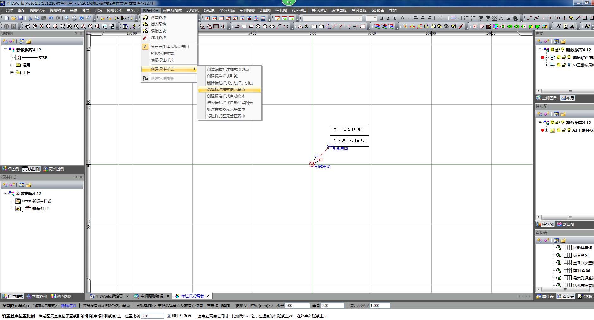This screenshot has height=320, width=594.
Task: Collapse 新数据库4-12 node in 线图例 panel
Action: pyautogui.click(x=5, y=50)
